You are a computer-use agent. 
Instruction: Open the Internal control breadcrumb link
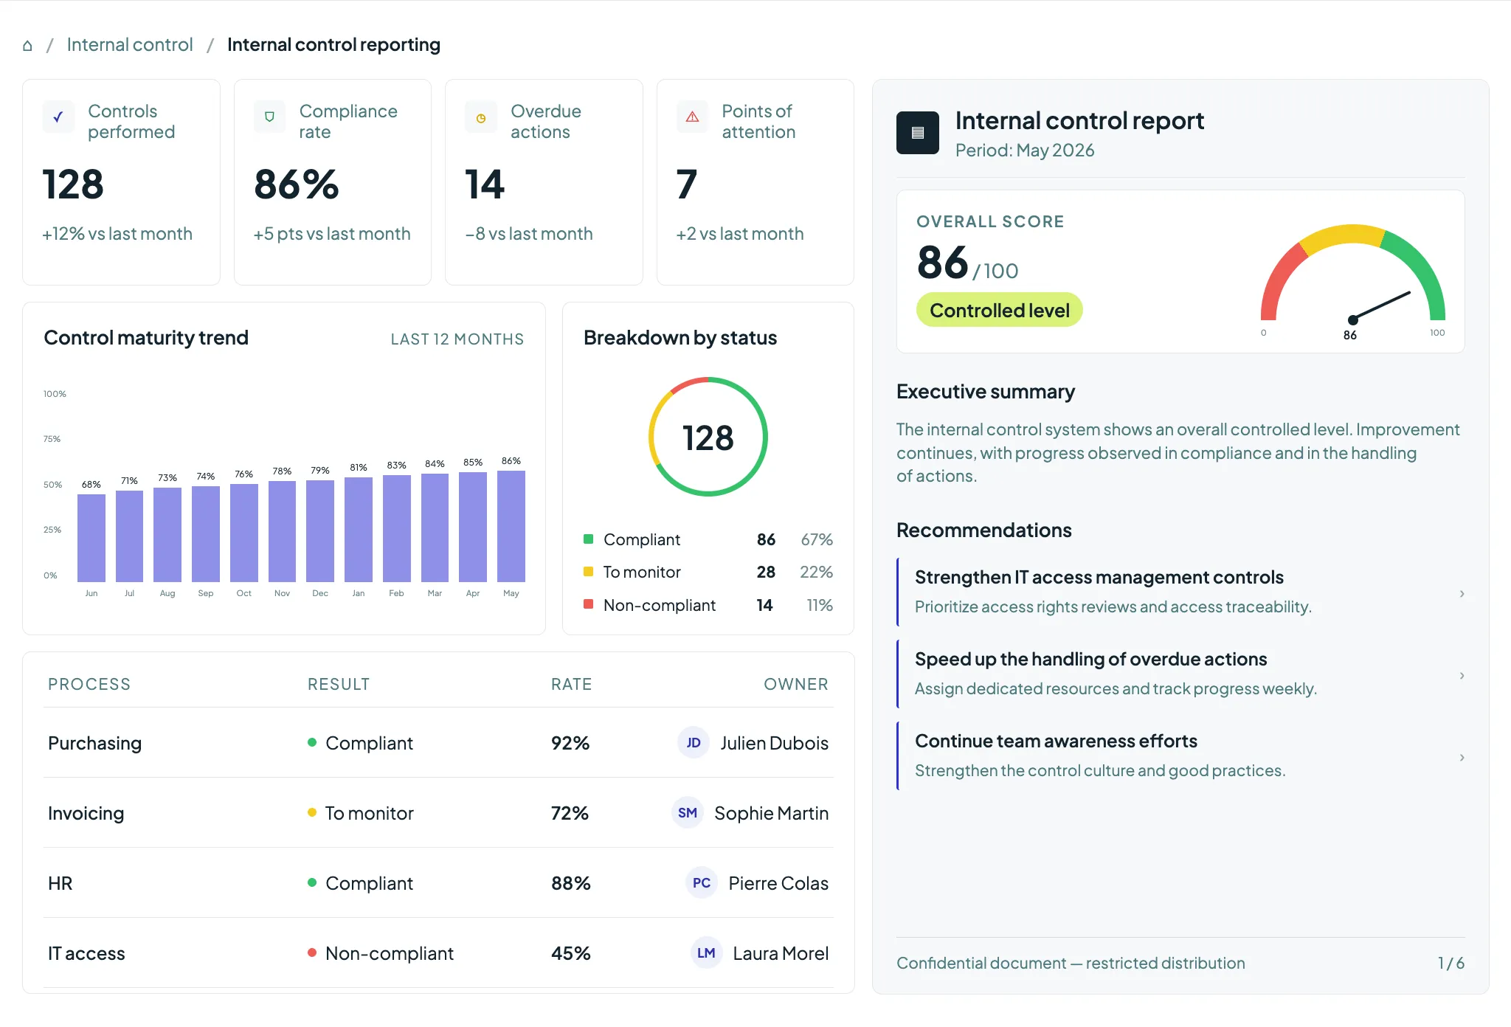(130, 45)
